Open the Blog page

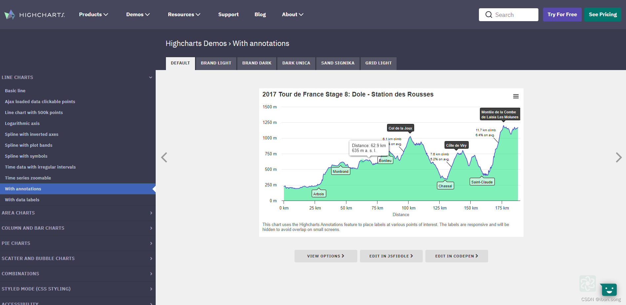pos(260,15)
